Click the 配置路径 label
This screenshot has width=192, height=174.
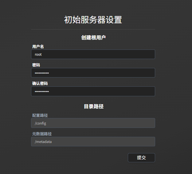tap(40, 115)
